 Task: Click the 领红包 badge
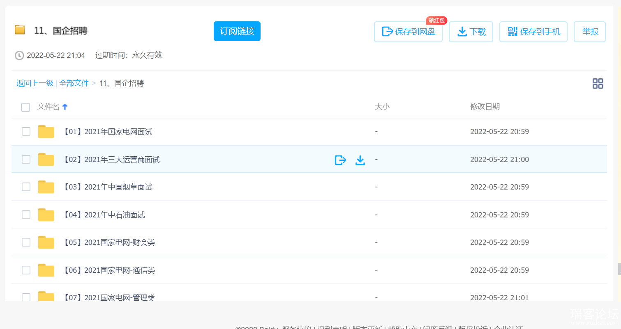[436, 21]
